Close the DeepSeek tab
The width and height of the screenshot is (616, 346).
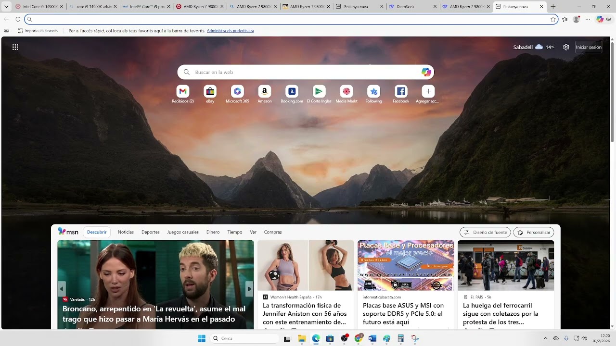pyautogui.click(x=435, y=7)
